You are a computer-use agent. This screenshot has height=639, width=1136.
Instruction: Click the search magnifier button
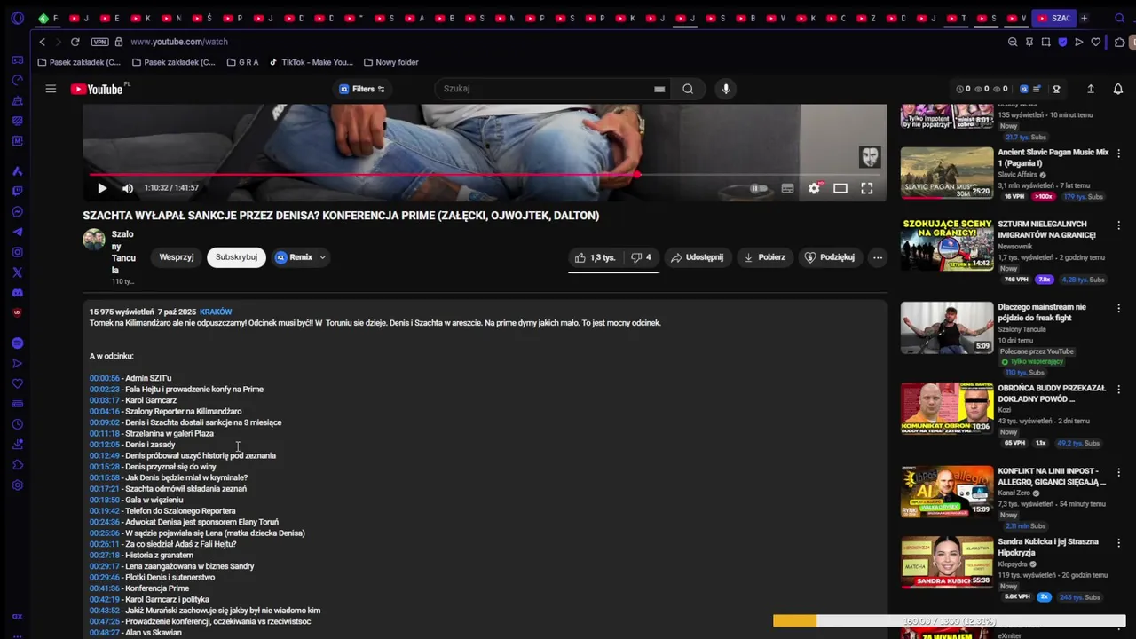[x=688, y=89]
